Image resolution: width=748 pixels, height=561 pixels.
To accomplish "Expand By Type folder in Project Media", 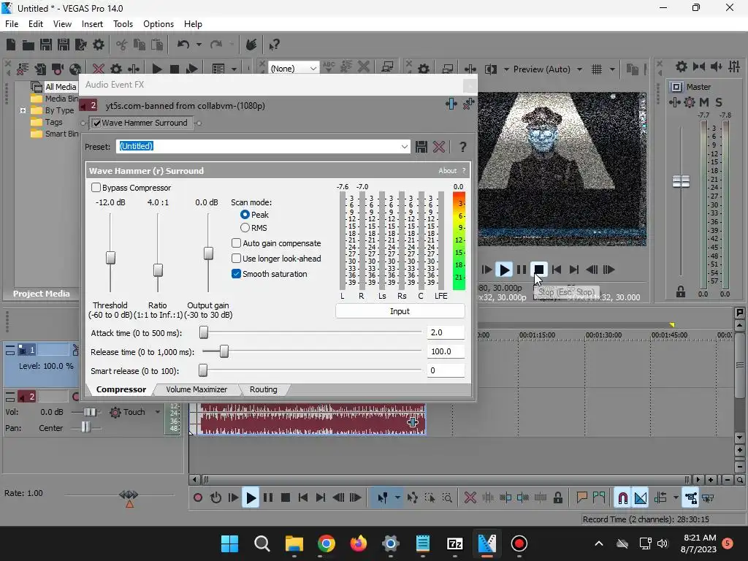I will pos(23,110).
